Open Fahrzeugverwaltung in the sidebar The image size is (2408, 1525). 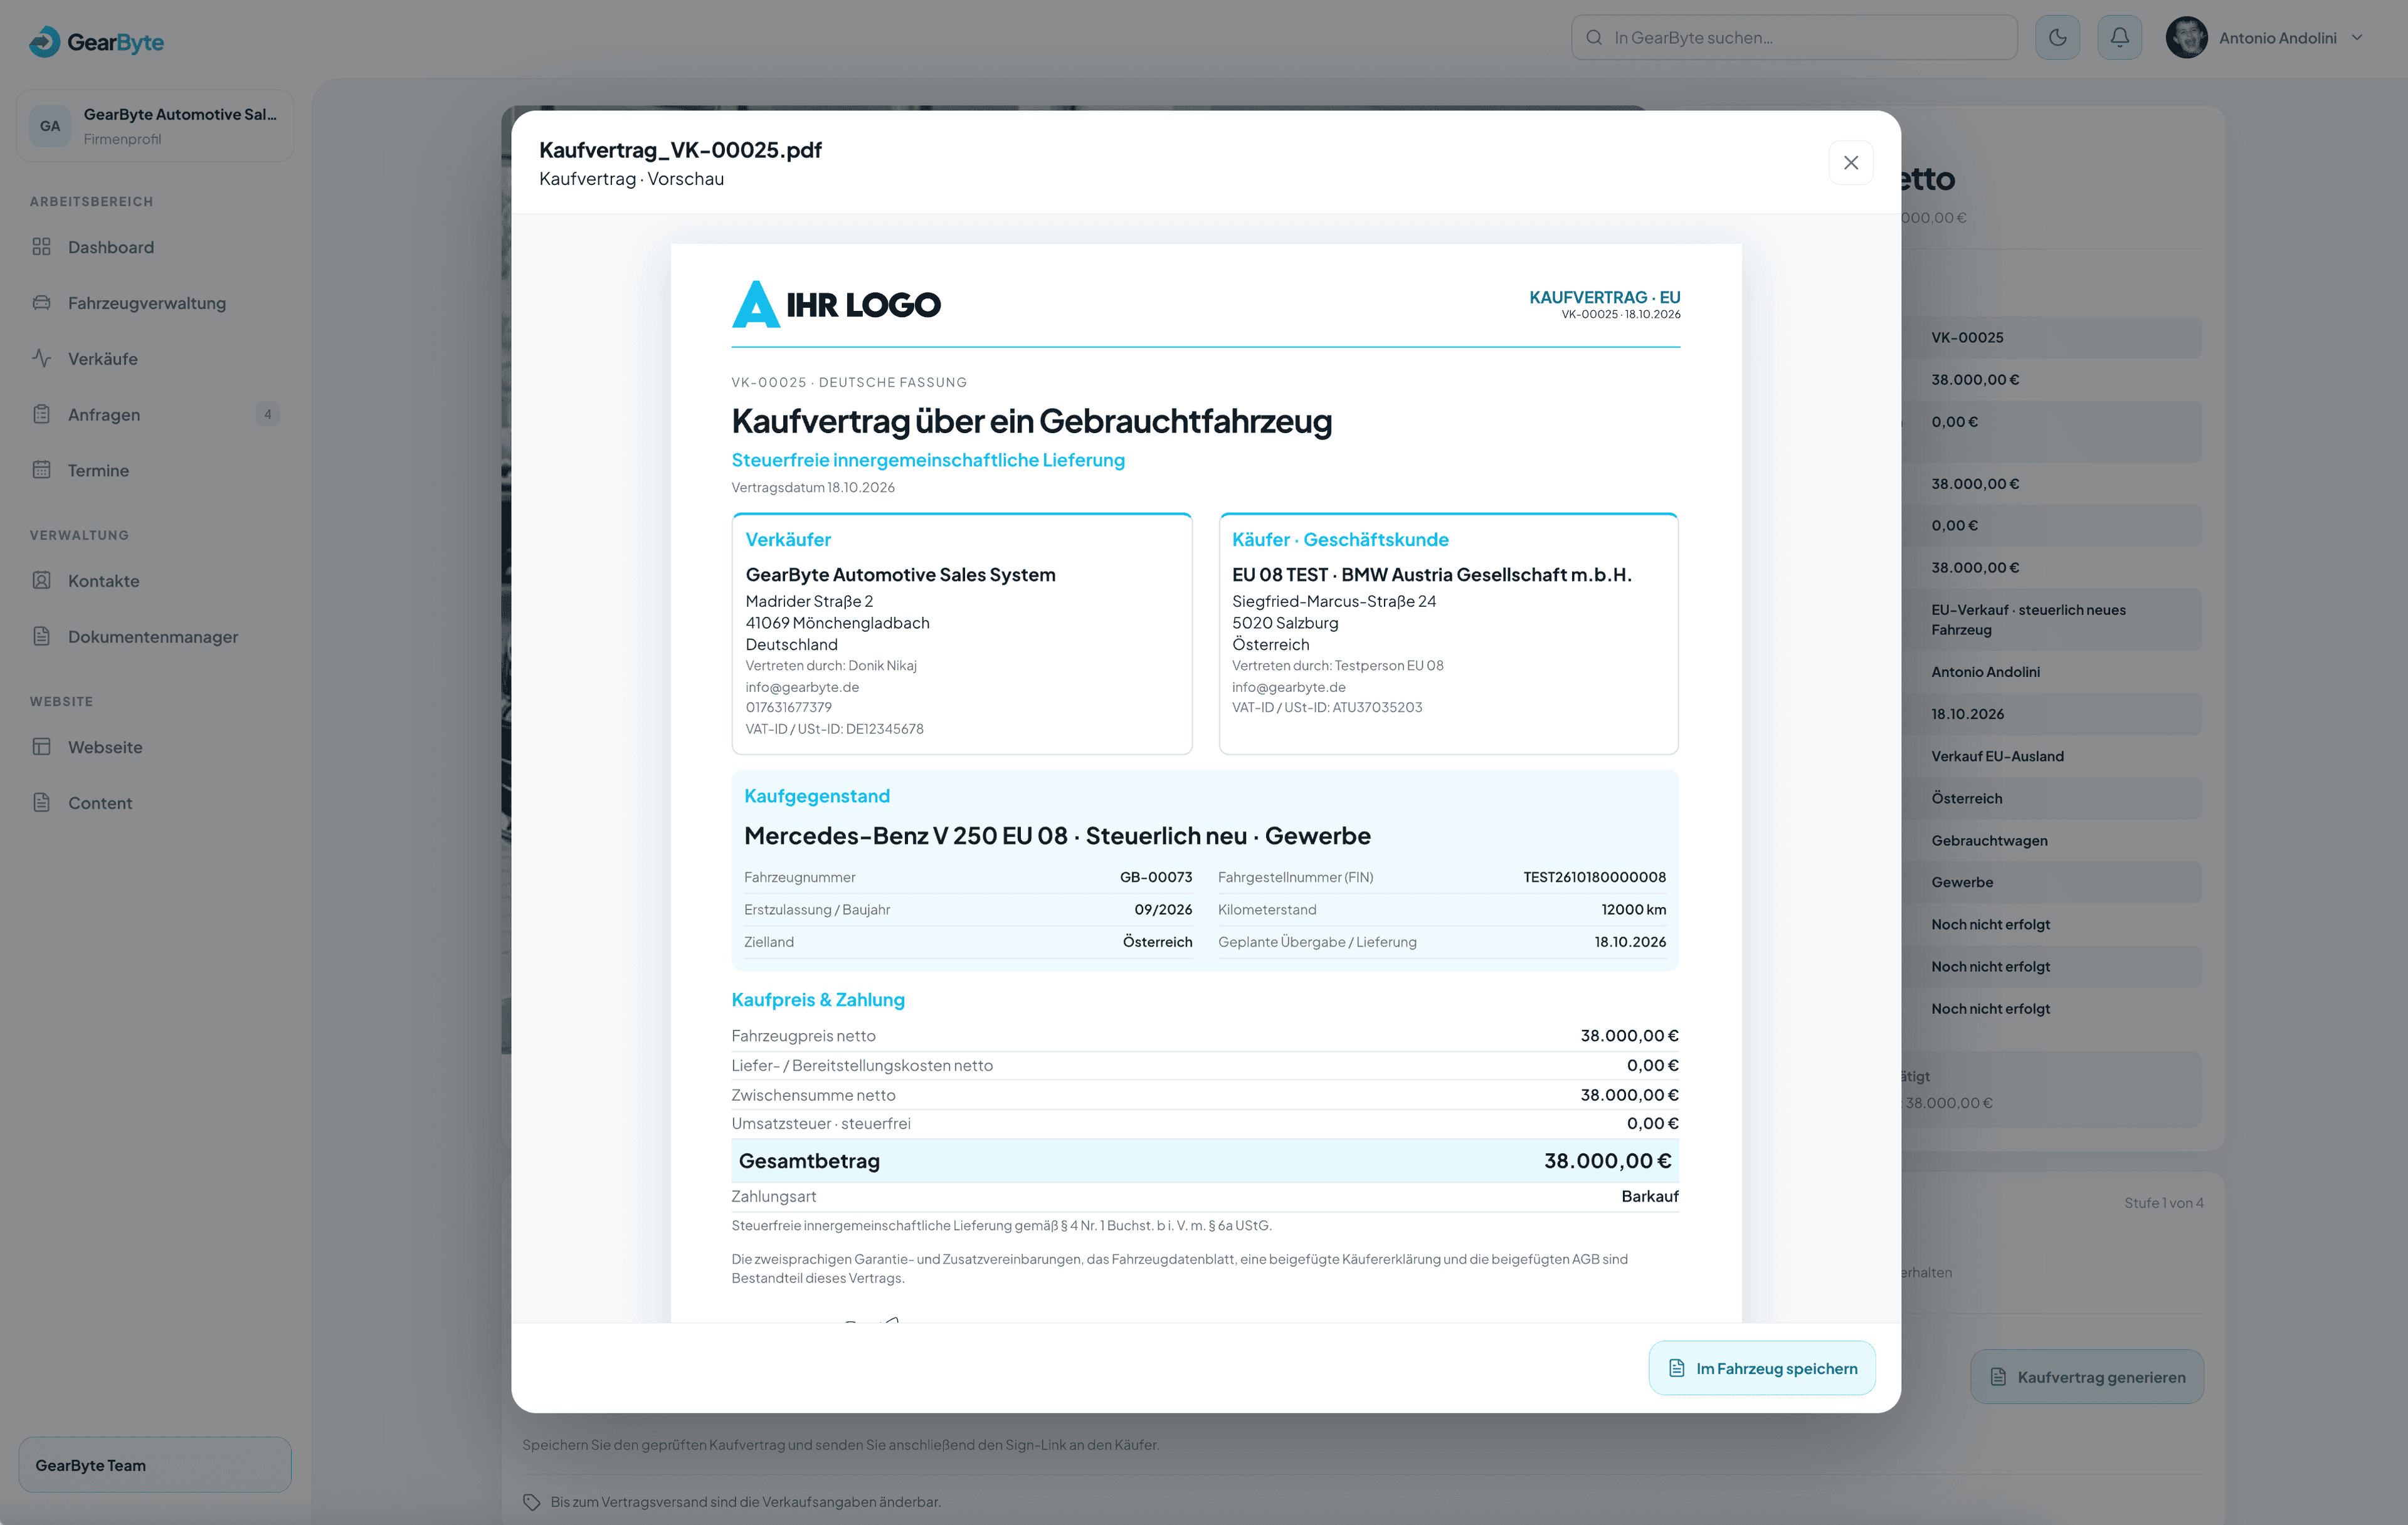pyautogui.click(x=155, y=303)
